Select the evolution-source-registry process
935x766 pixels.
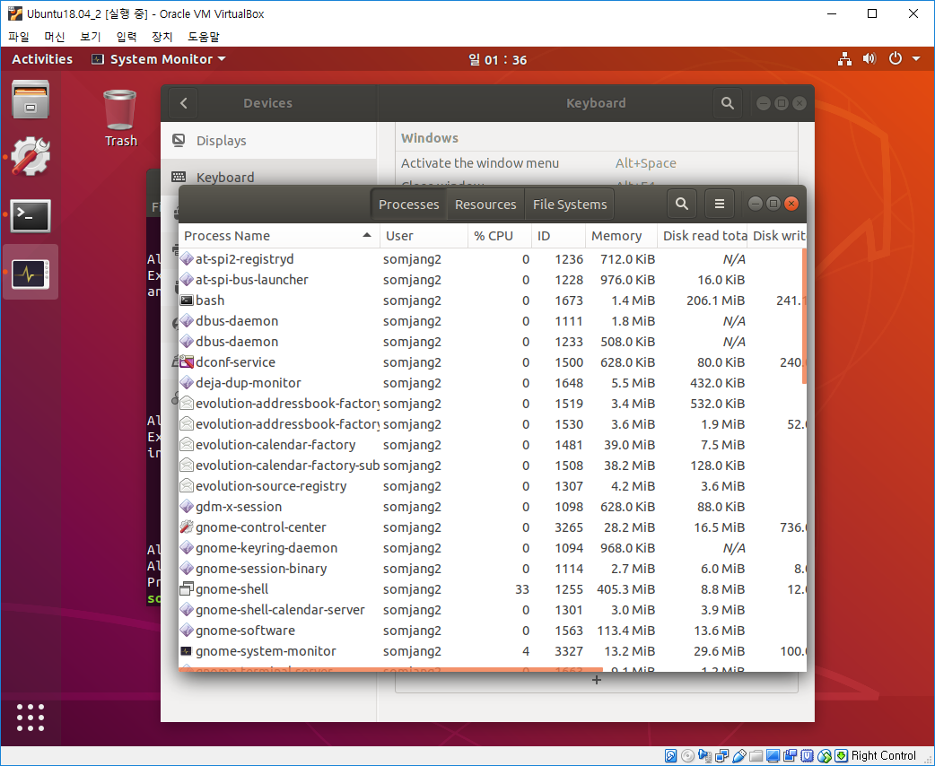coord(492,486)
